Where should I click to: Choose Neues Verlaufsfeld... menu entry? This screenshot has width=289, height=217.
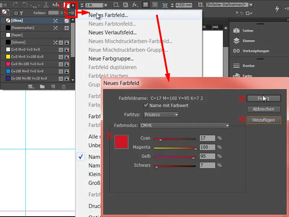pyautogui.click(x=112, y=33)
